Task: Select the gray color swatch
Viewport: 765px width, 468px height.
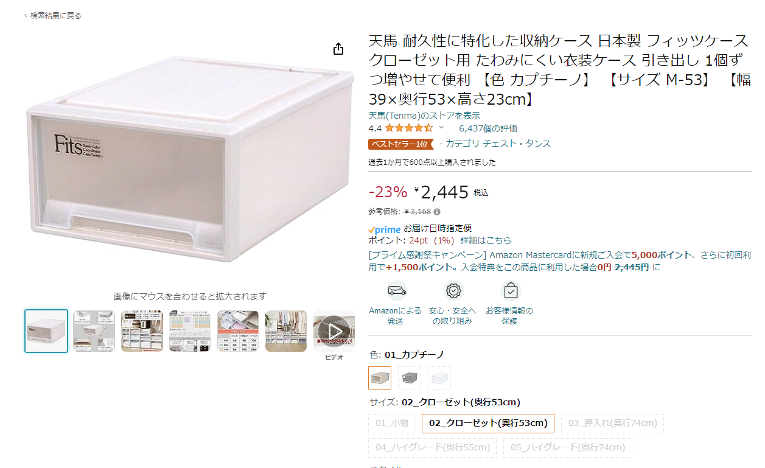Action: pos(410,378)
